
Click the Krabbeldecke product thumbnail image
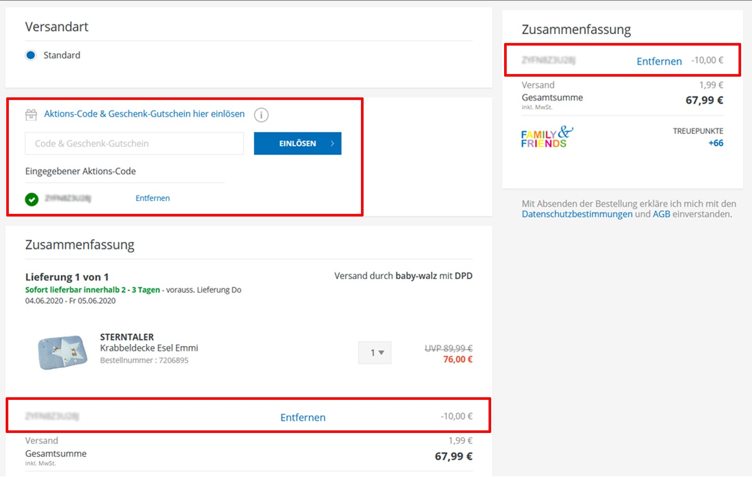tap(62, 352)
